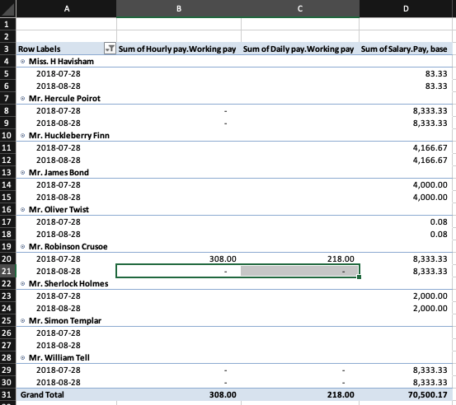Select the Mr. Hercule Poirot label
Image resolution: width=456 pixels, height=405 pixels.
pos(64,99)
